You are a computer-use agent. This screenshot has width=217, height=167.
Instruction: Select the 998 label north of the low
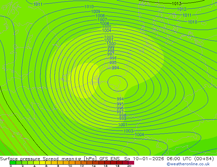pyautogui.click(x=111, y=50)
